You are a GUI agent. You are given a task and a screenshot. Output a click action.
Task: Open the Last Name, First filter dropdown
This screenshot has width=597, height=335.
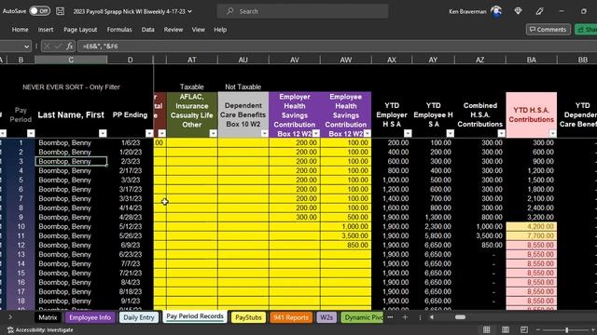point(103,133)
